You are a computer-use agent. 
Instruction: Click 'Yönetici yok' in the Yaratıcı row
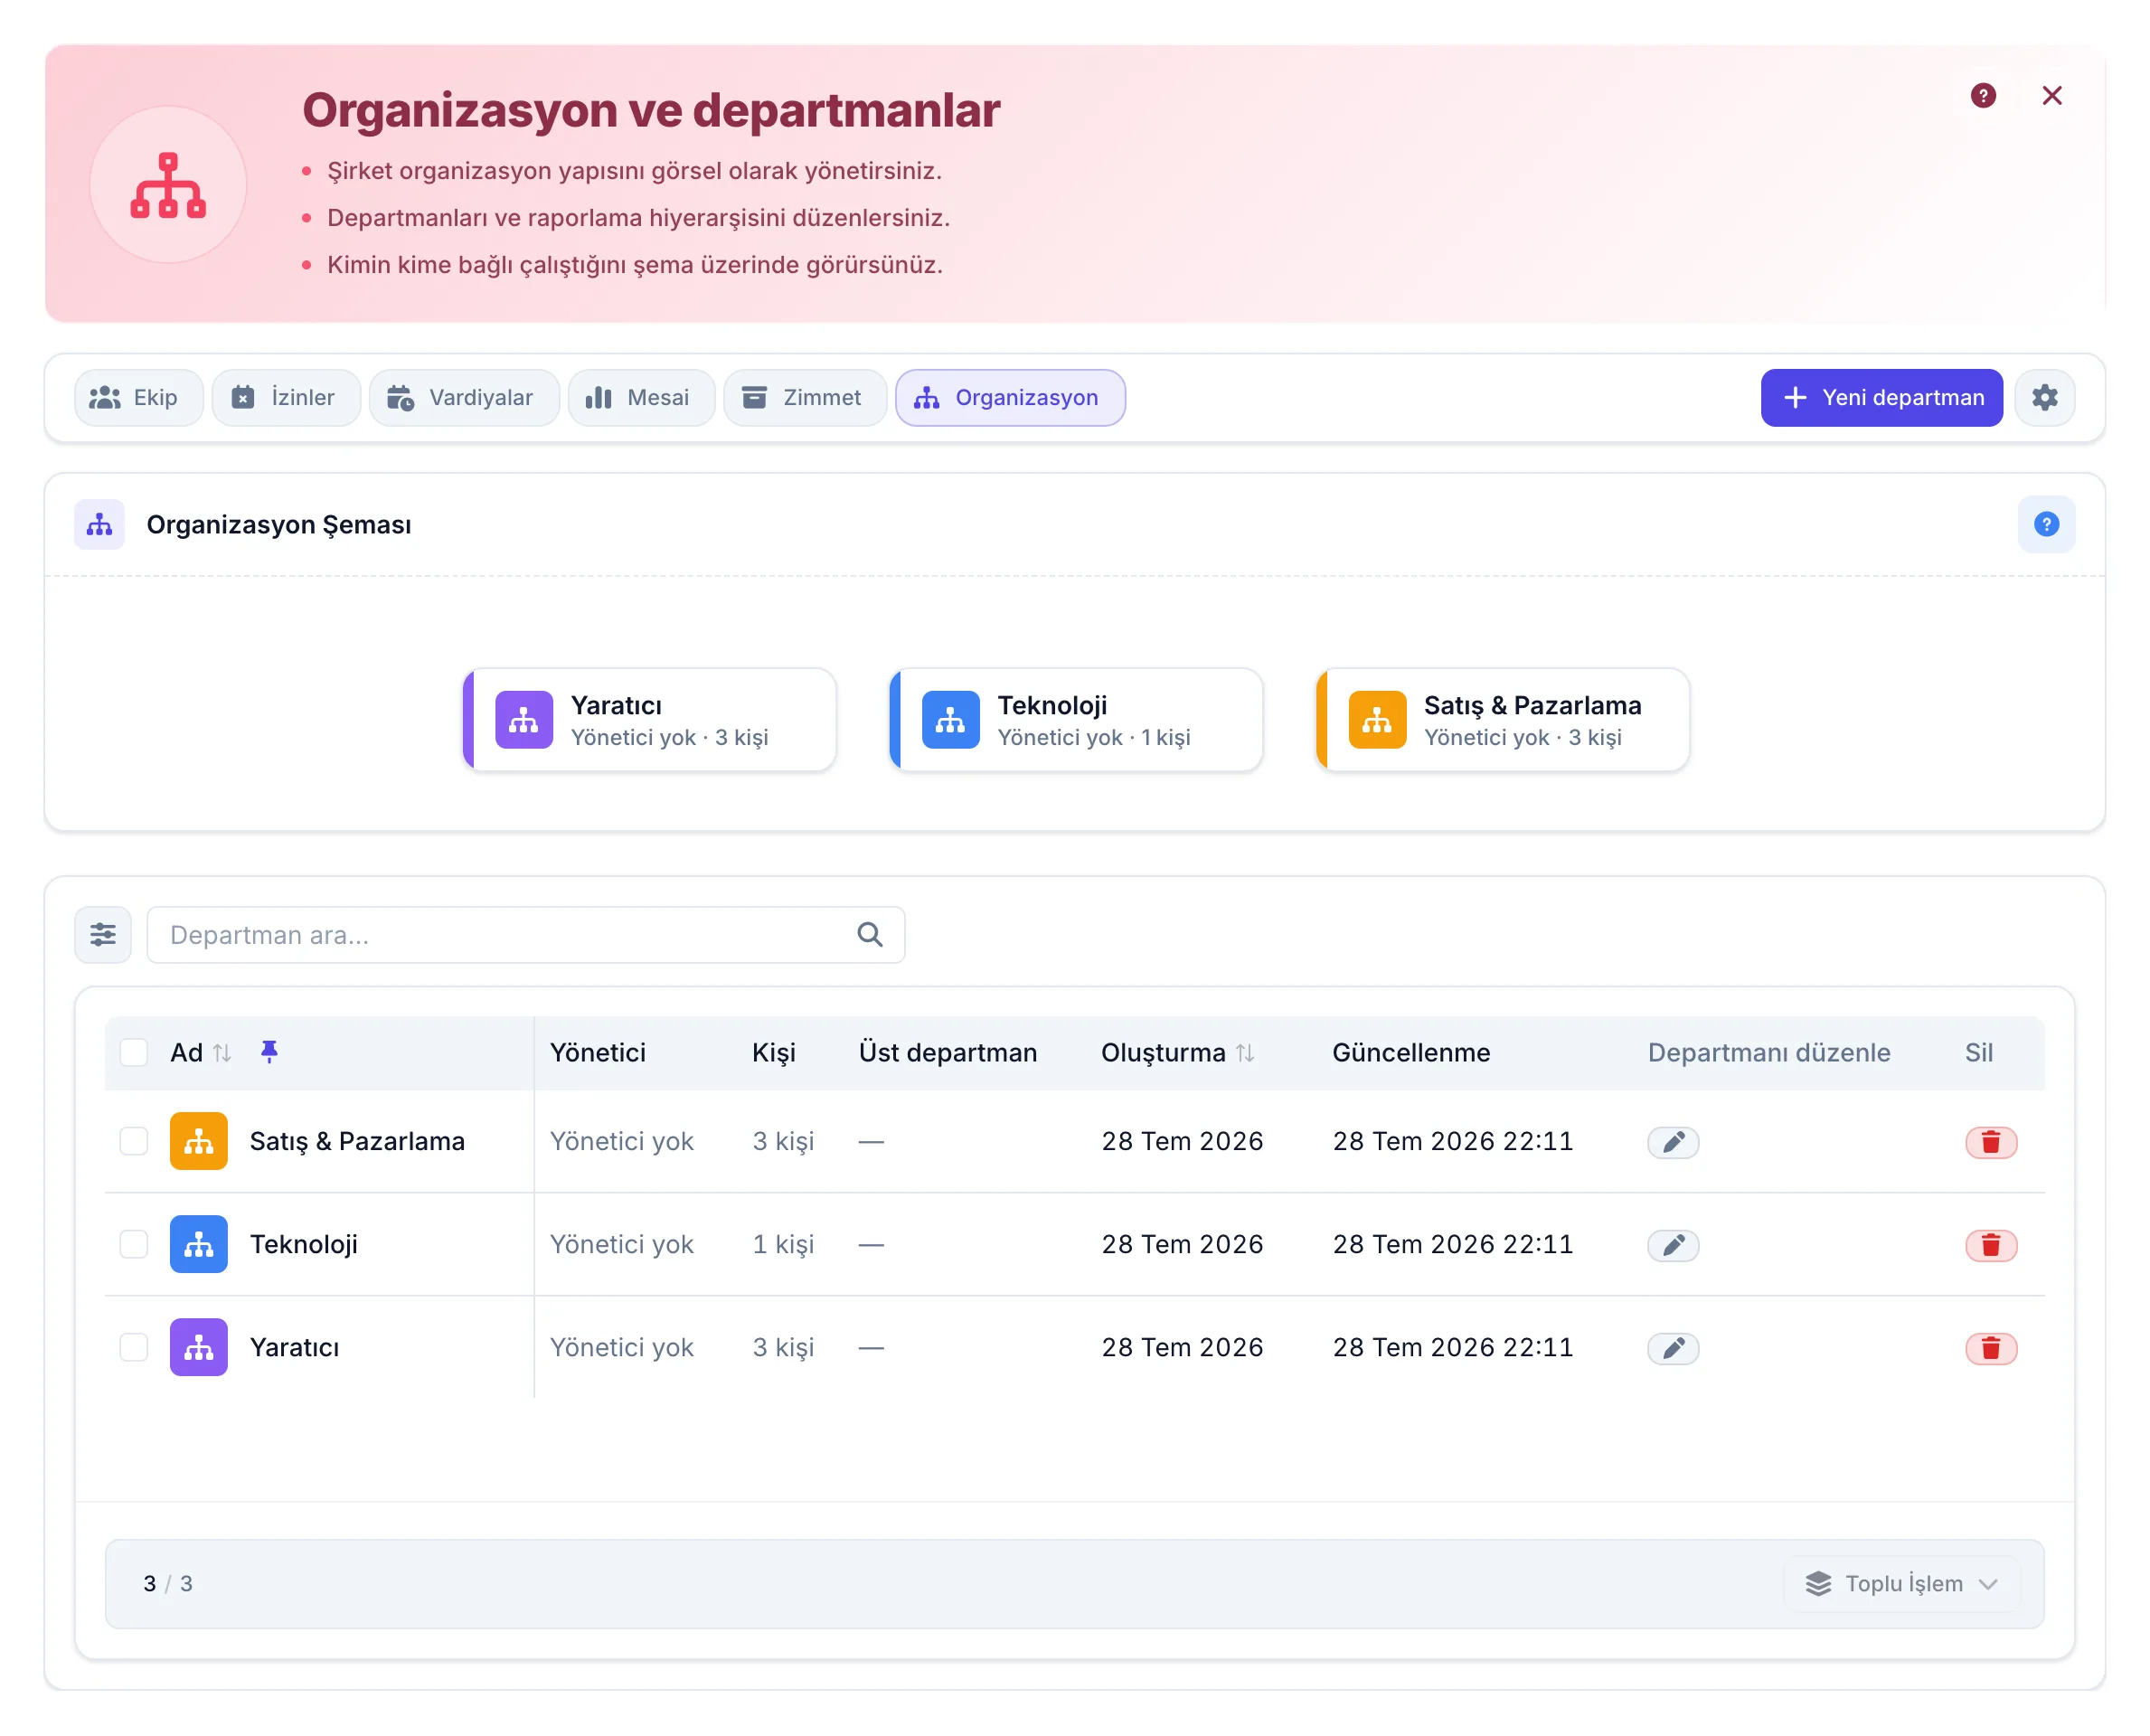click(x=621, y=1347)
